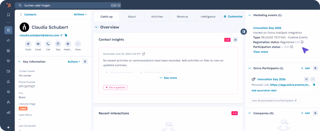Open the bar chart Reporting icon in the sidebar
Image resolution: width=320 pixels, height=131 pixels.
pos(8,112)
